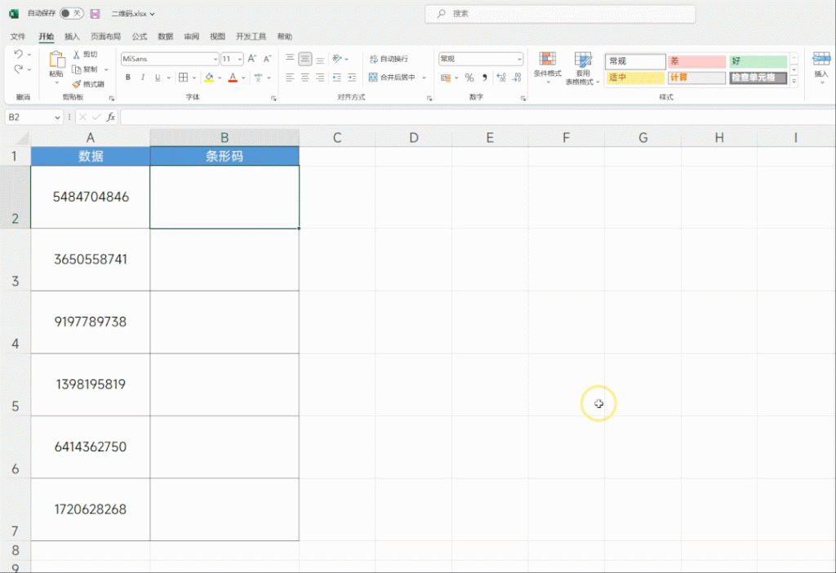Open Conditional Formatting (条件格式)
Viewport: 836px width, 573px height.
[x=548, y=68]
